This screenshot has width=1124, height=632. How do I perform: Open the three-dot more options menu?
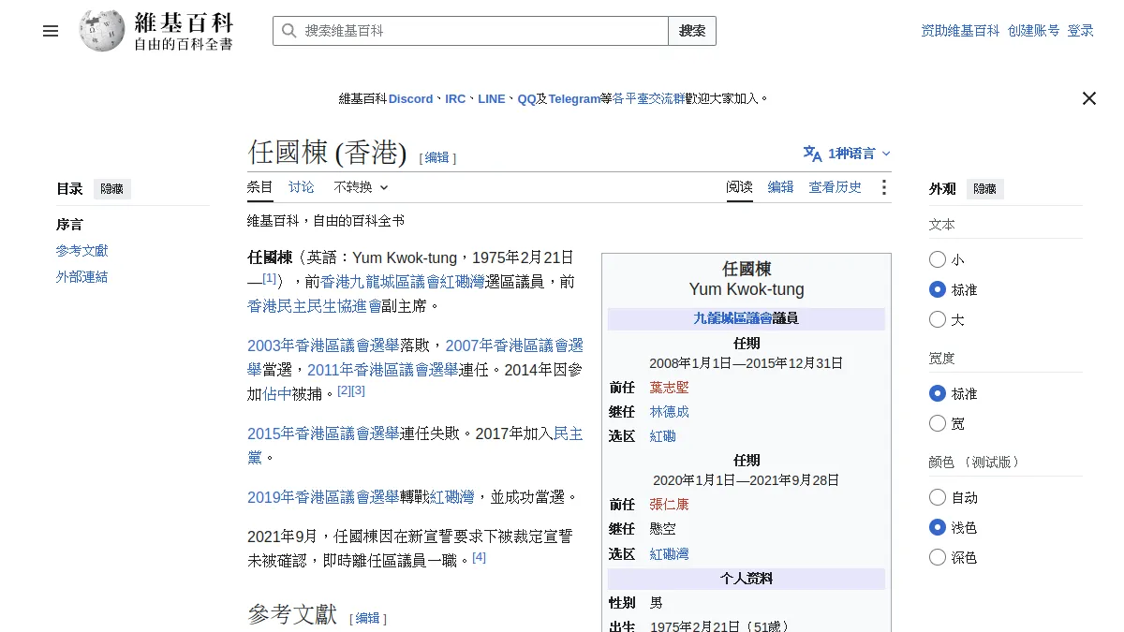(x=883, y=187)
